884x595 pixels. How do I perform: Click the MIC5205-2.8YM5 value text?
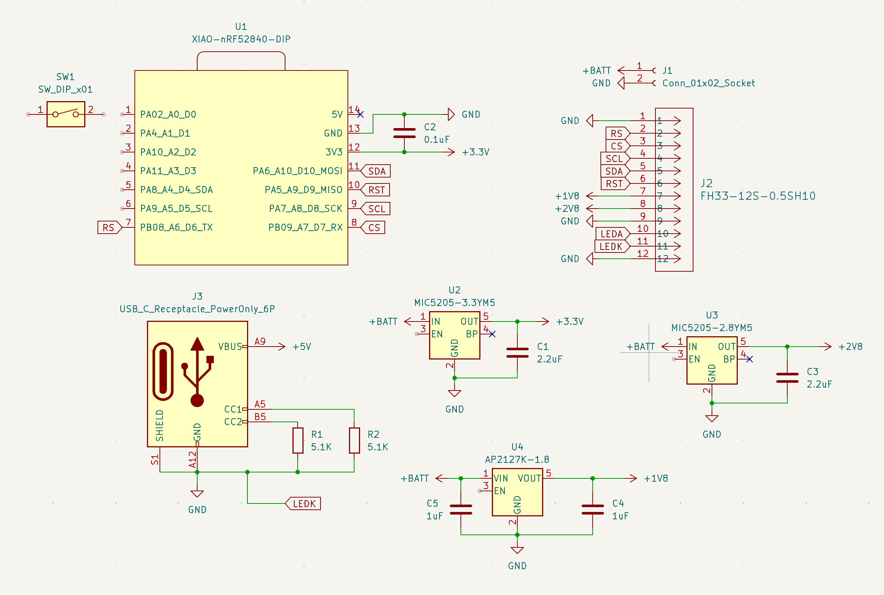712,328
